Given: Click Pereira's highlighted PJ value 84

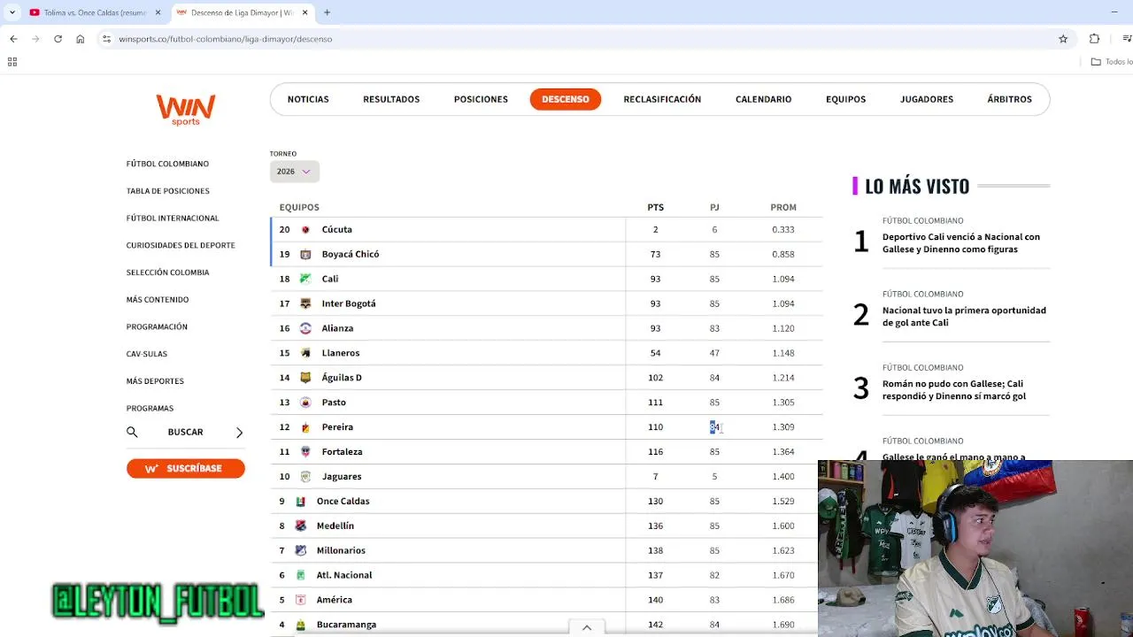Looking at the screenshot, I should 714,427.
